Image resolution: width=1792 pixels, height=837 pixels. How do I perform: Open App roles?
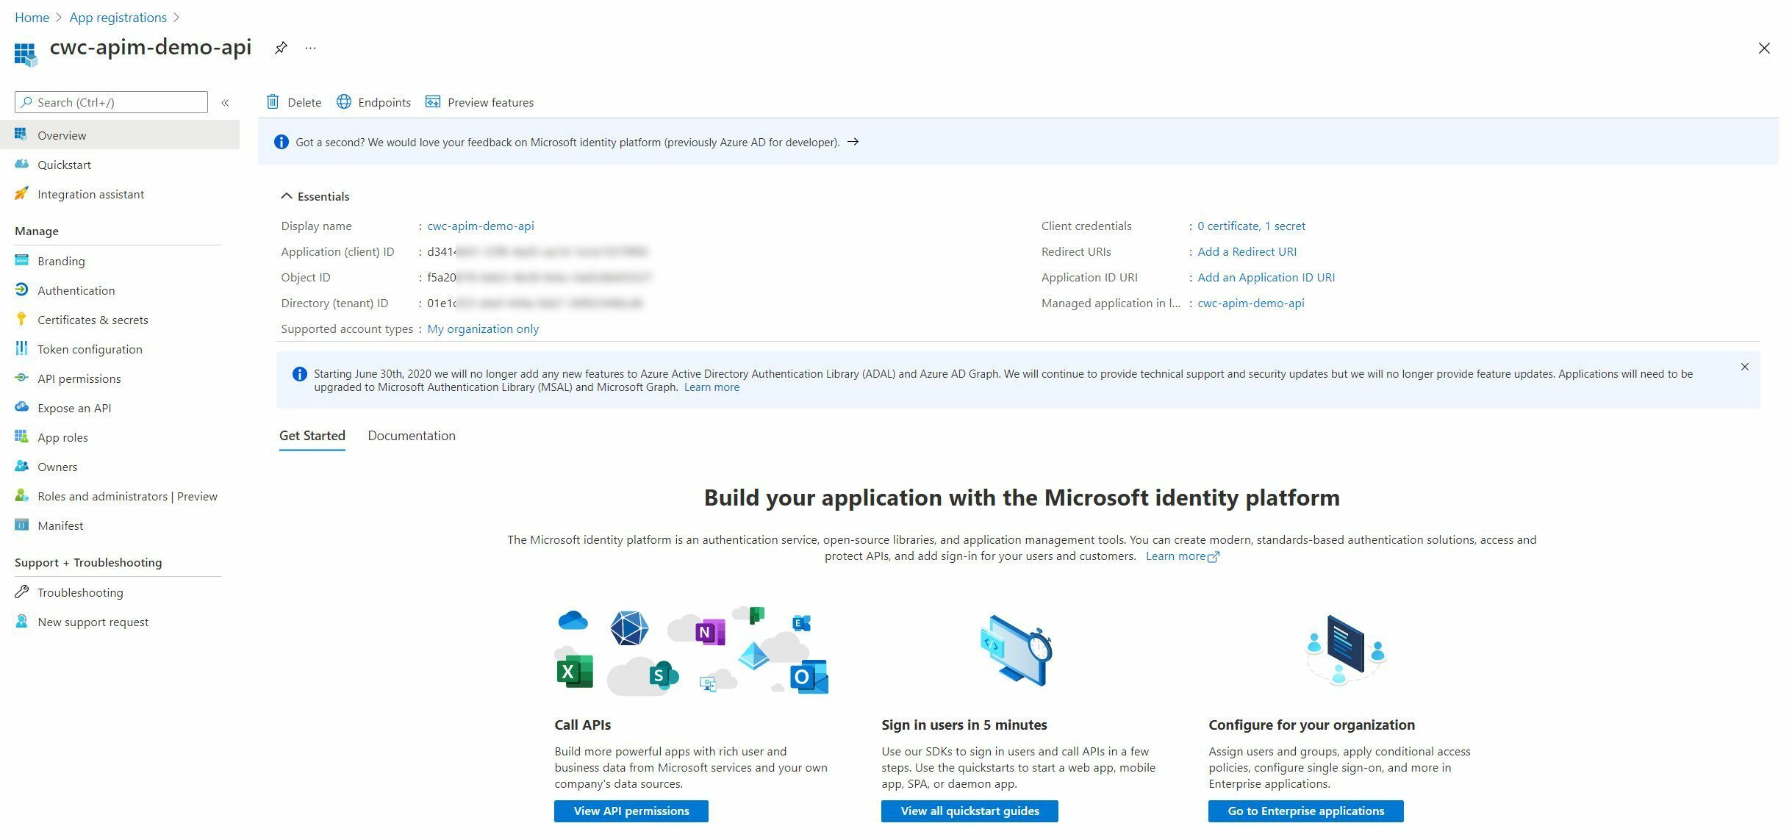point(63,437)
